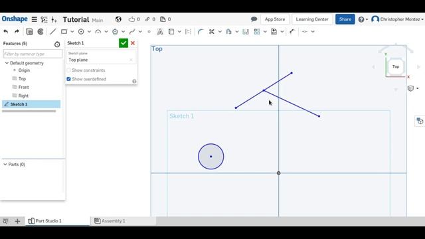Viewport: 425px width, 239px height.
Task: Select the Front plane feature
Action: coord(24,87)
